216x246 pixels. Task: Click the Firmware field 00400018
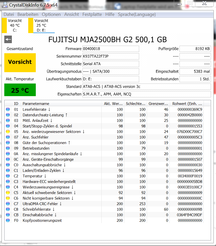(x=111, y=49)
